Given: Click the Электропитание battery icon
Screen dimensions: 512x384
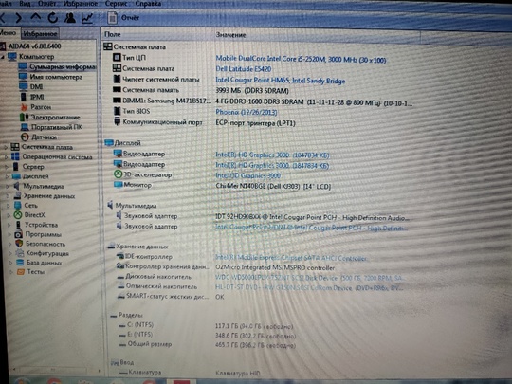Looking at the screenshot, I should tap(24, 117).
